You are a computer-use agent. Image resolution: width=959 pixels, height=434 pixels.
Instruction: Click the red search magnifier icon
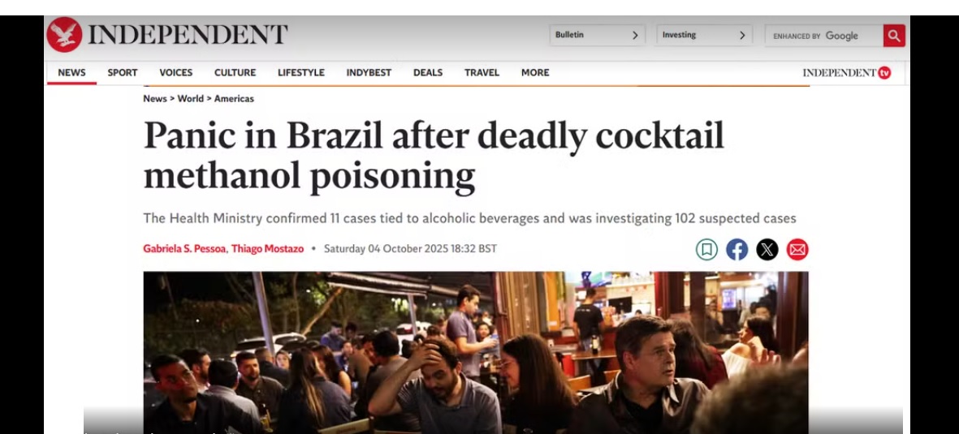pyautogui.click(x=893, y=36)
